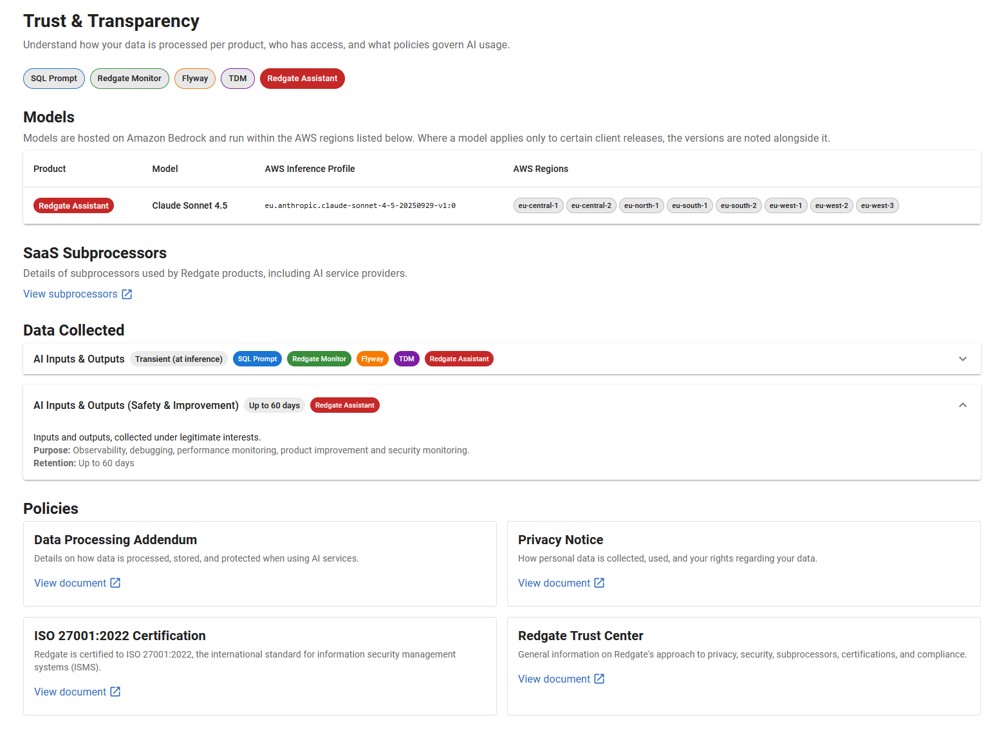
Task: Deselect the Redgate Assistant filter chip at top
Action: [x=302, y=79]
